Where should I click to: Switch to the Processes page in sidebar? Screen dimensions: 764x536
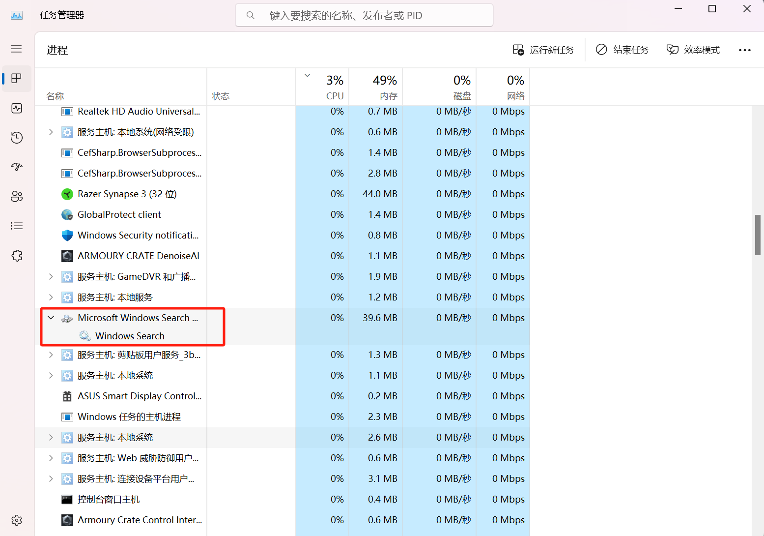pos(17,79)
